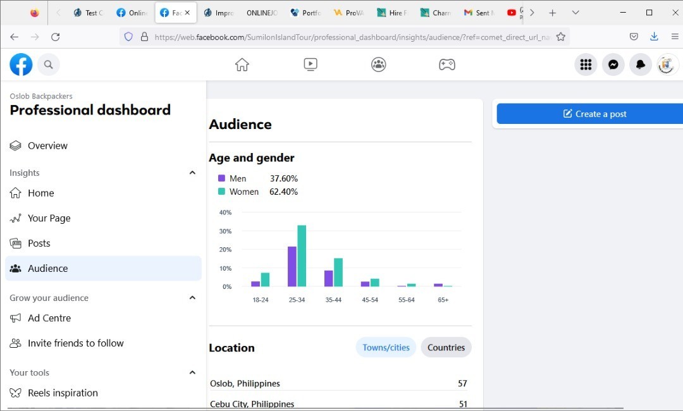Open Insights Home in the sidebar

pos(103,193)
